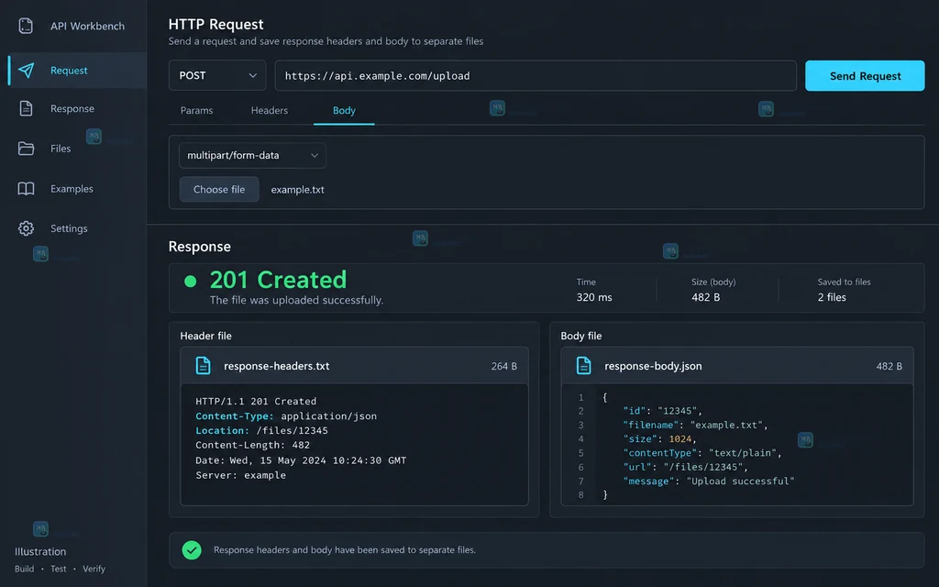The width and height of the screenshot is (939, 587).
Task: Click the green saved-confirmation checkmark icon
Action: point(192,550)
